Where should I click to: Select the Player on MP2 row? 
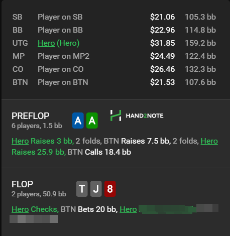click(114, 56)
